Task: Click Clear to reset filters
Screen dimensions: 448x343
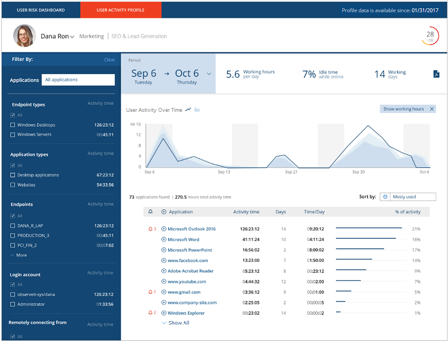Action: [x=109, y=59]
